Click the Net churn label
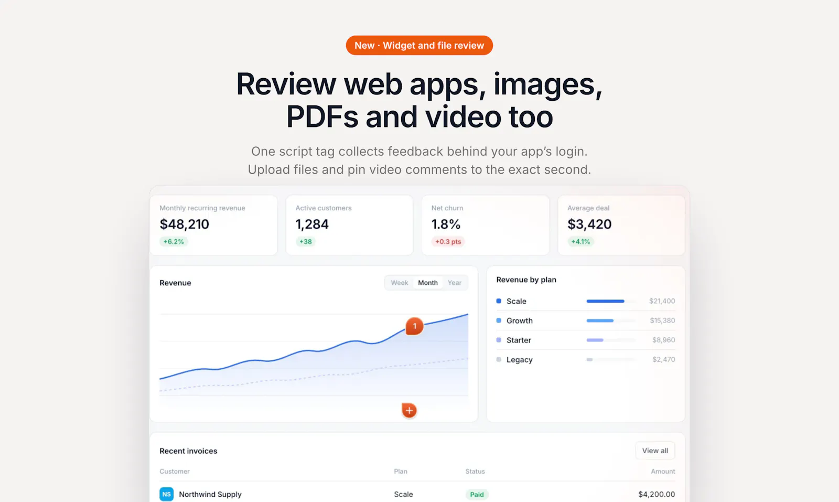839x502 pixels. 447,208
